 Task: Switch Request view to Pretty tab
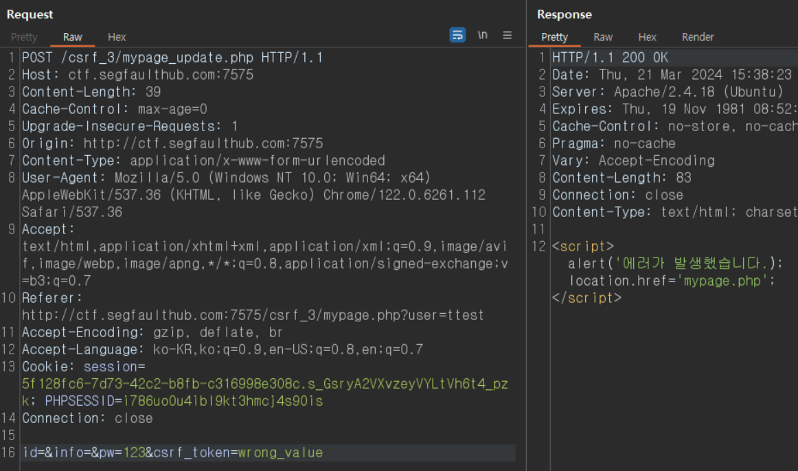point(24,37)
